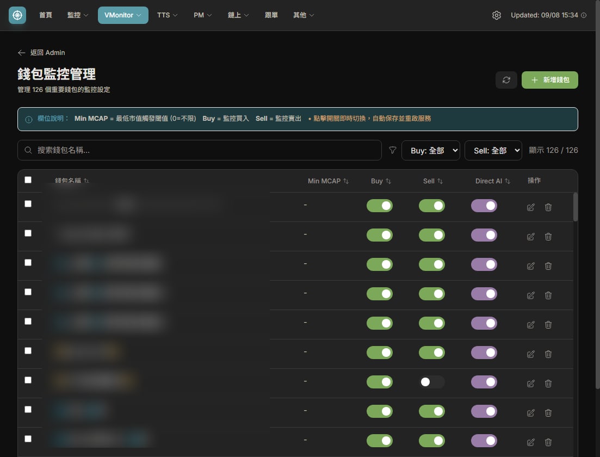Edit the sixth wallet row
This screenshot has width=600, height=457.
point(531,354)
